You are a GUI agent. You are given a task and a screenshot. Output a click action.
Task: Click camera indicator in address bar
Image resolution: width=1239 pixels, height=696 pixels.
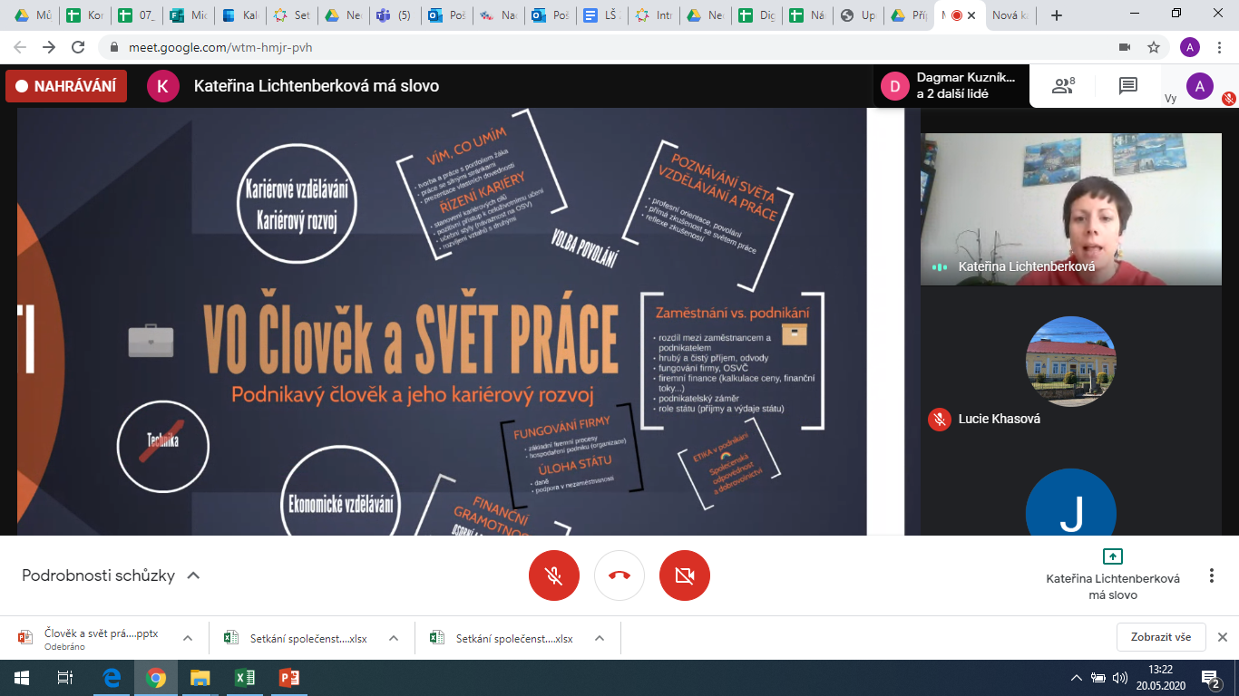coord(1125,47)
